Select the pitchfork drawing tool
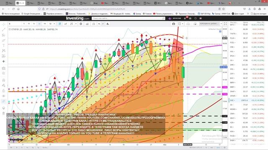Viewport: 268px width, 150px height. pyautogui.click(x=4, y=35)
